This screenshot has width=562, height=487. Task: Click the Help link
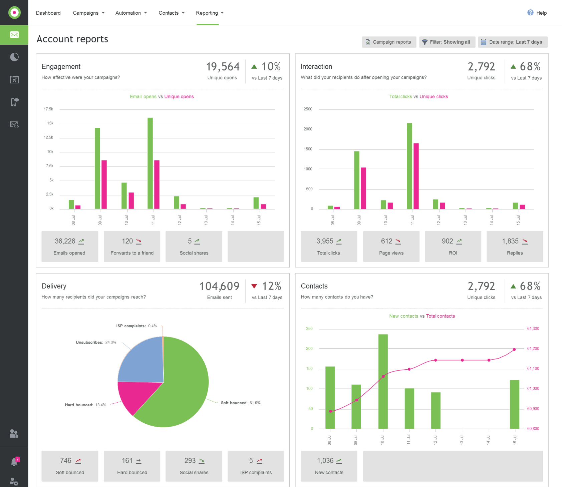541,13
